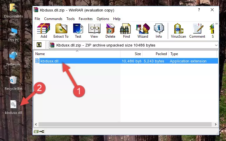
Task: Open the Tools menu
Action: click(x=71, y=19)
